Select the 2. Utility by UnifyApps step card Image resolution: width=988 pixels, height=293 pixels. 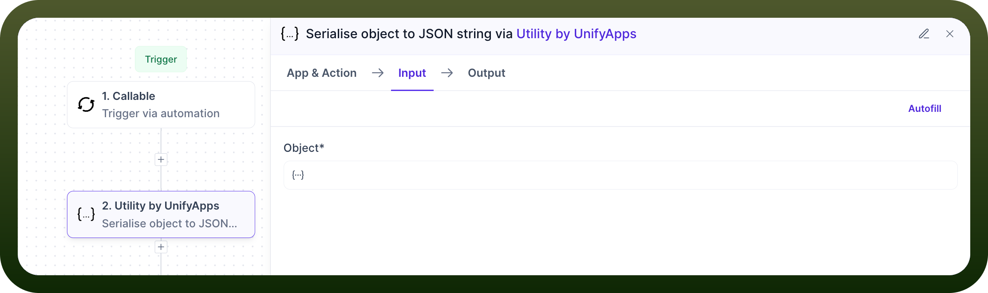pyautogui.click(x=161, y=214)
